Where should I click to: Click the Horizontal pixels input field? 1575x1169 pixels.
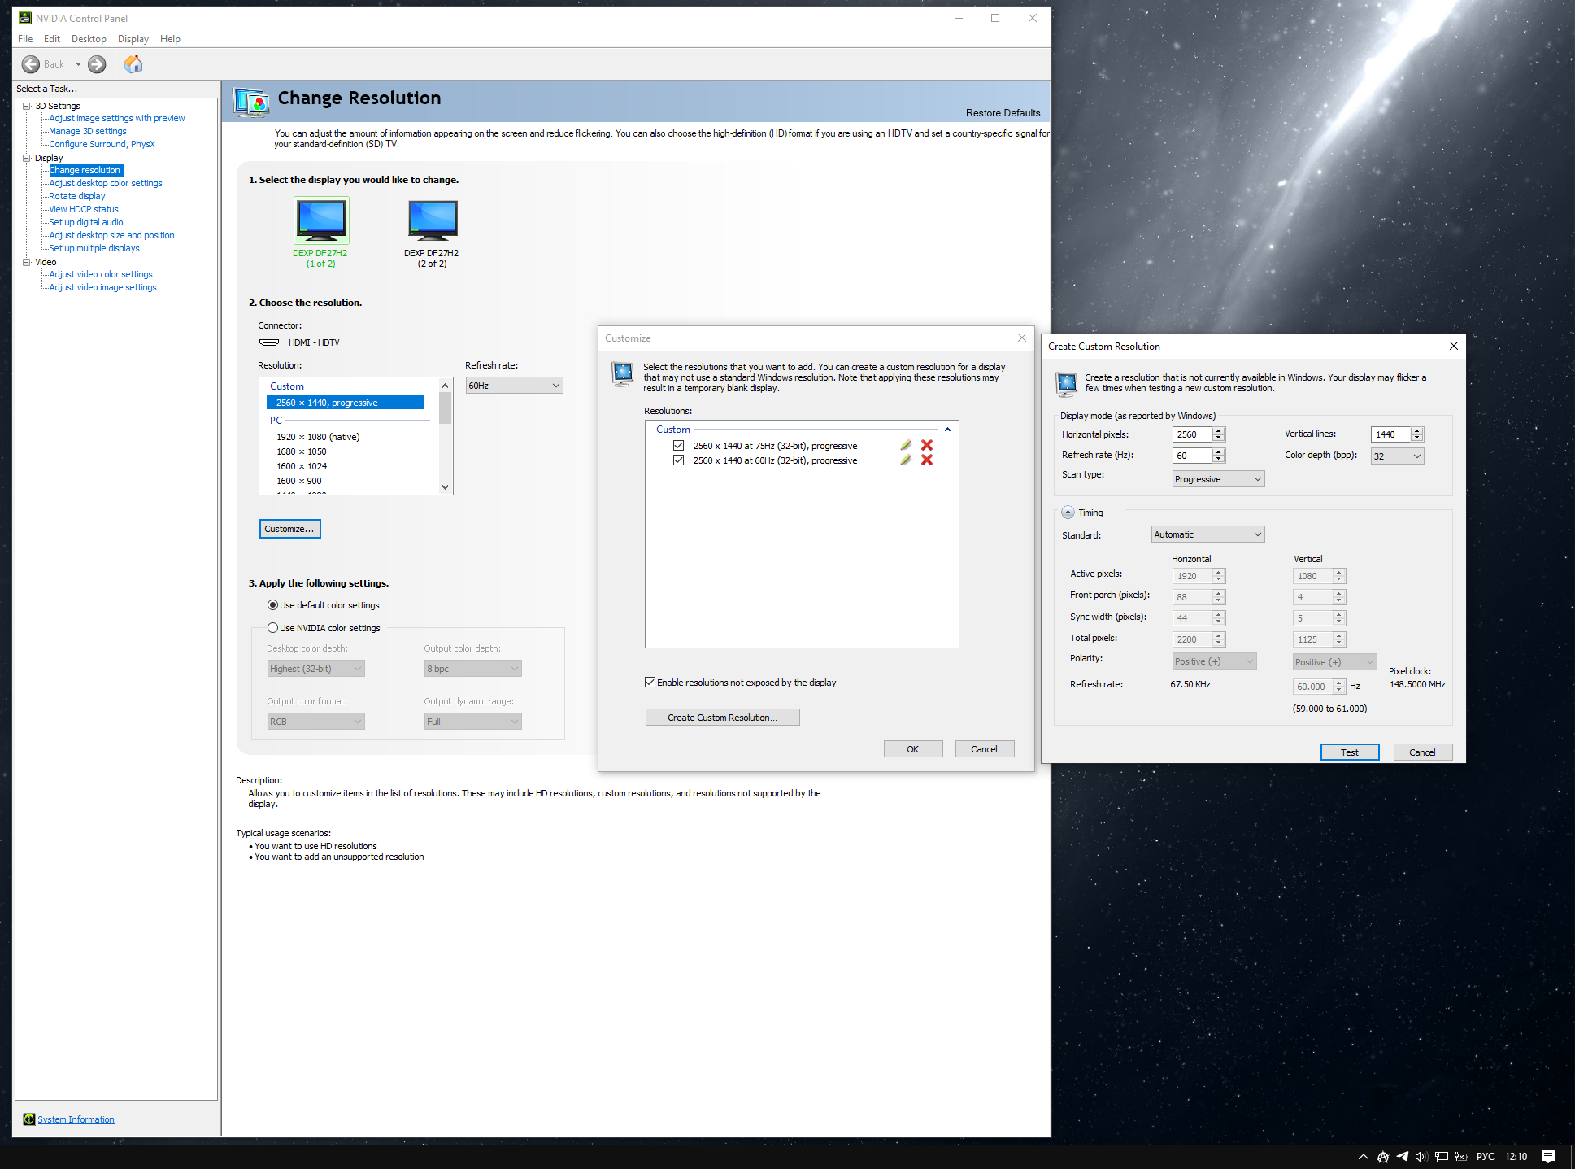1192,434
